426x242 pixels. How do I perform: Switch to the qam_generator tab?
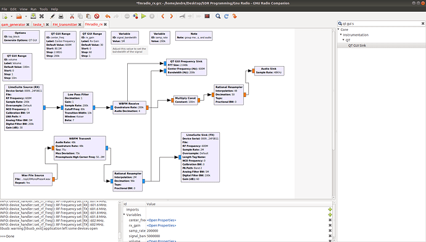pos(13,25)
